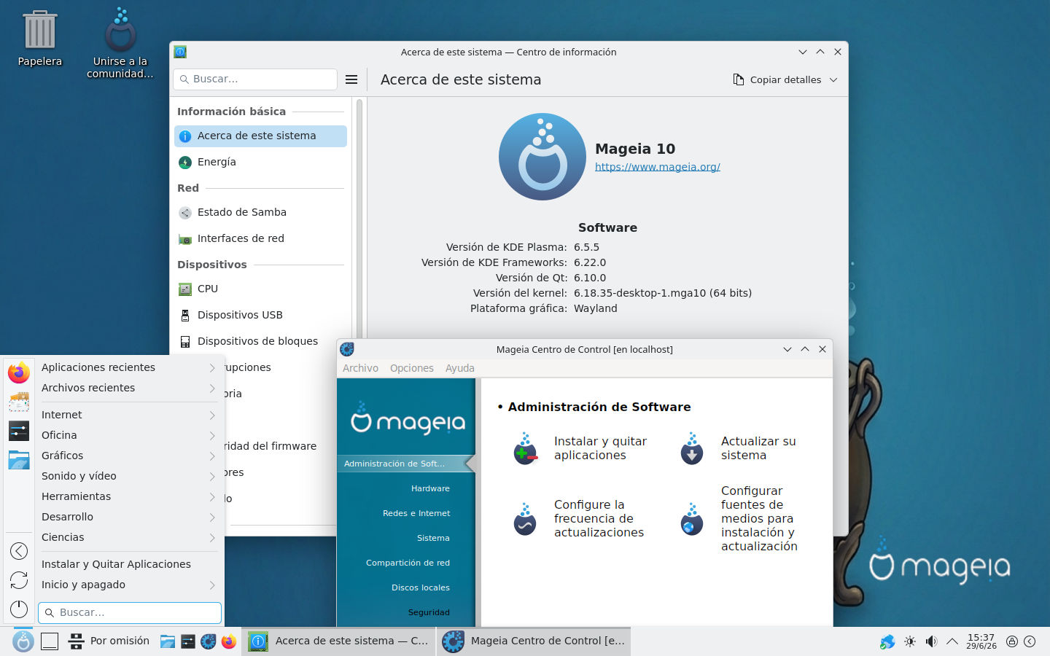Open the Opciones menu in Mageia Control Center
The width and height of the screenshot is (1050, 656).
click(411, 368)
